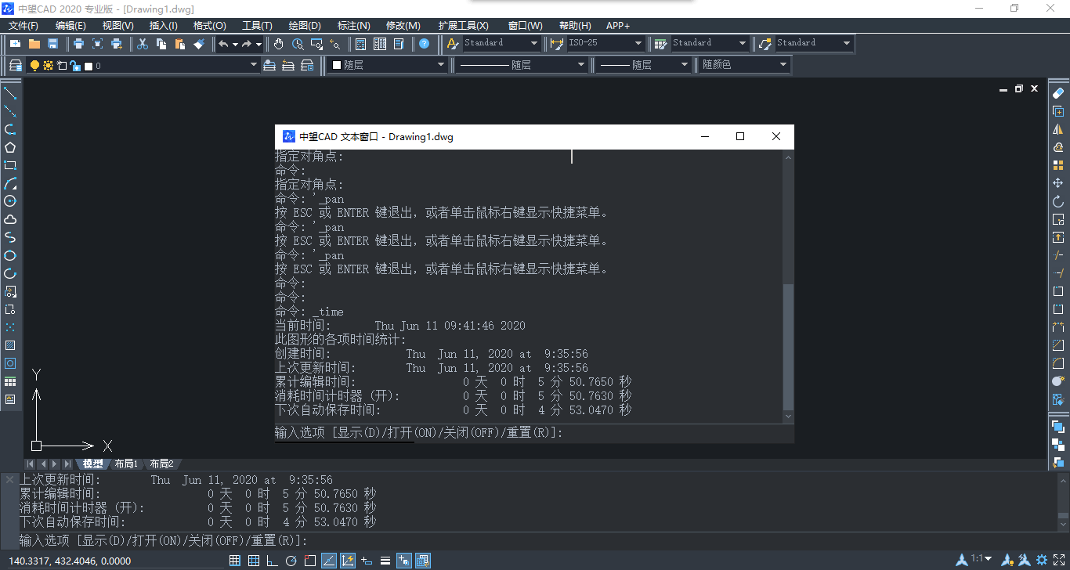Open the 绘图(D) menu
1070x570 pixels.
coord(305,25)
